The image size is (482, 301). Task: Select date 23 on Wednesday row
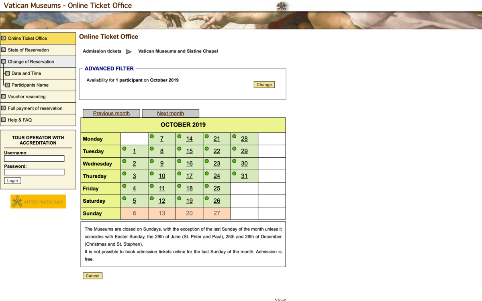[217, 164]
